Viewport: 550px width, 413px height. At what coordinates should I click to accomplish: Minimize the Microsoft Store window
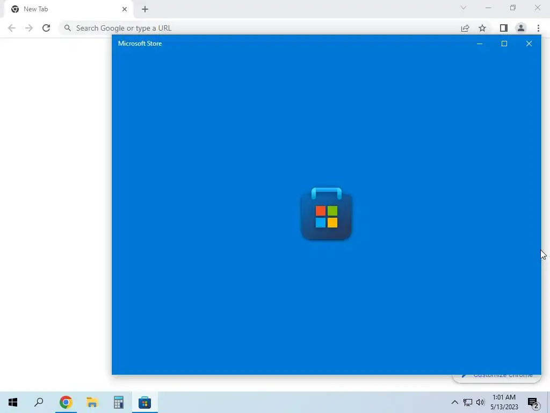[x=480, y=44]
